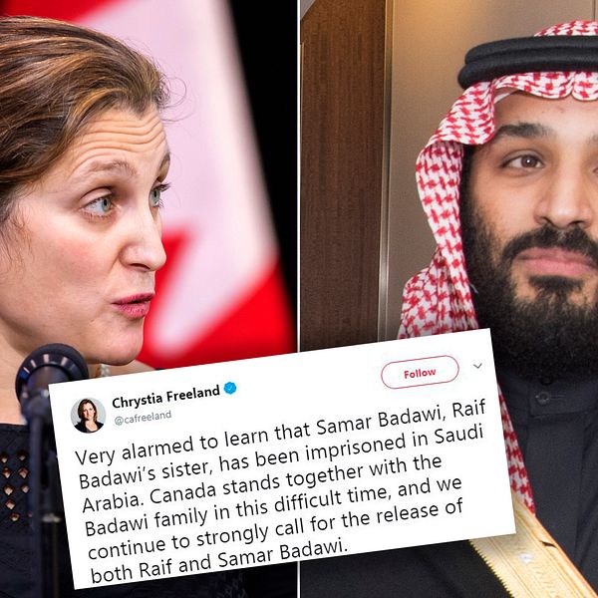Click the blue verified checkmark badge
This screenshot has height=598, width=598.
(x=230, y=389)
